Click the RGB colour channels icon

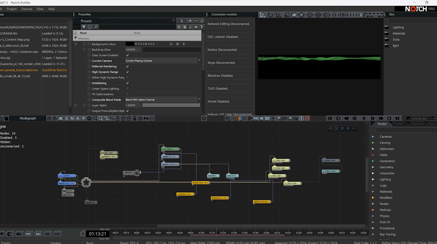(239, 118)
